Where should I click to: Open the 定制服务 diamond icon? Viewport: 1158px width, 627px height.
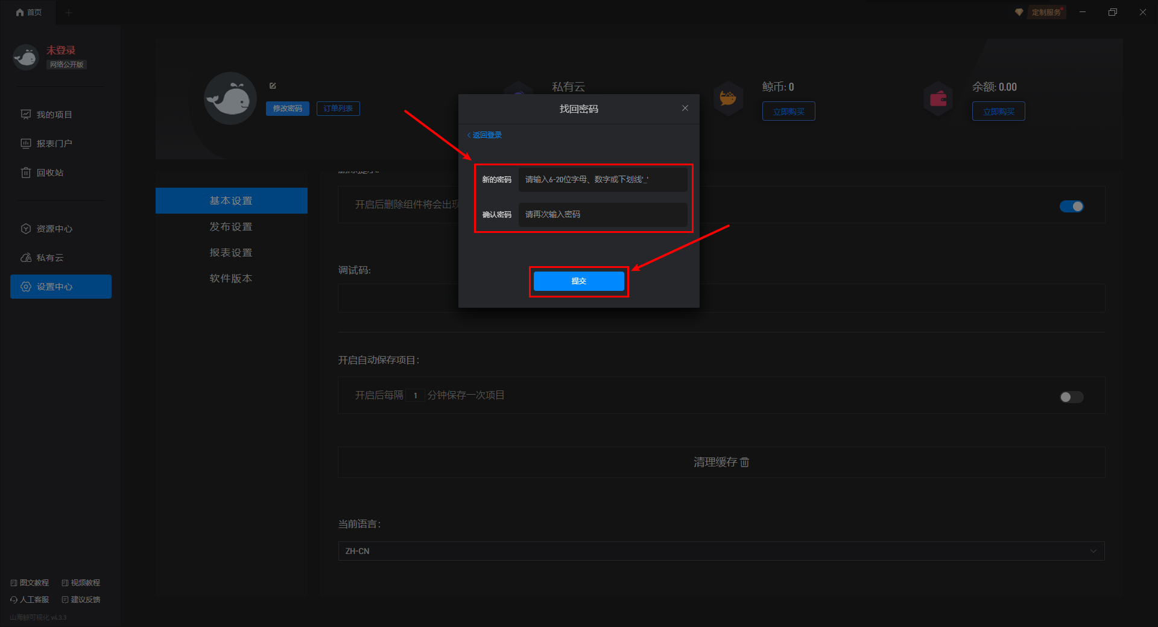coord(1019,12)
